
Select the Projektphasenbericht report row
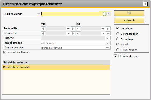pyautogui.click(x=56, y=67)
